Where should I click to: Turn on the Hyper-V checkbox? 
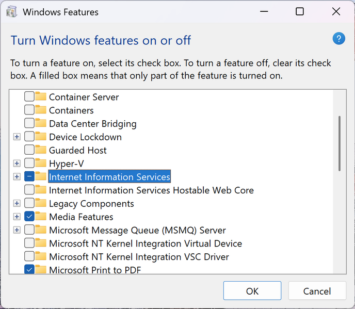29,163
